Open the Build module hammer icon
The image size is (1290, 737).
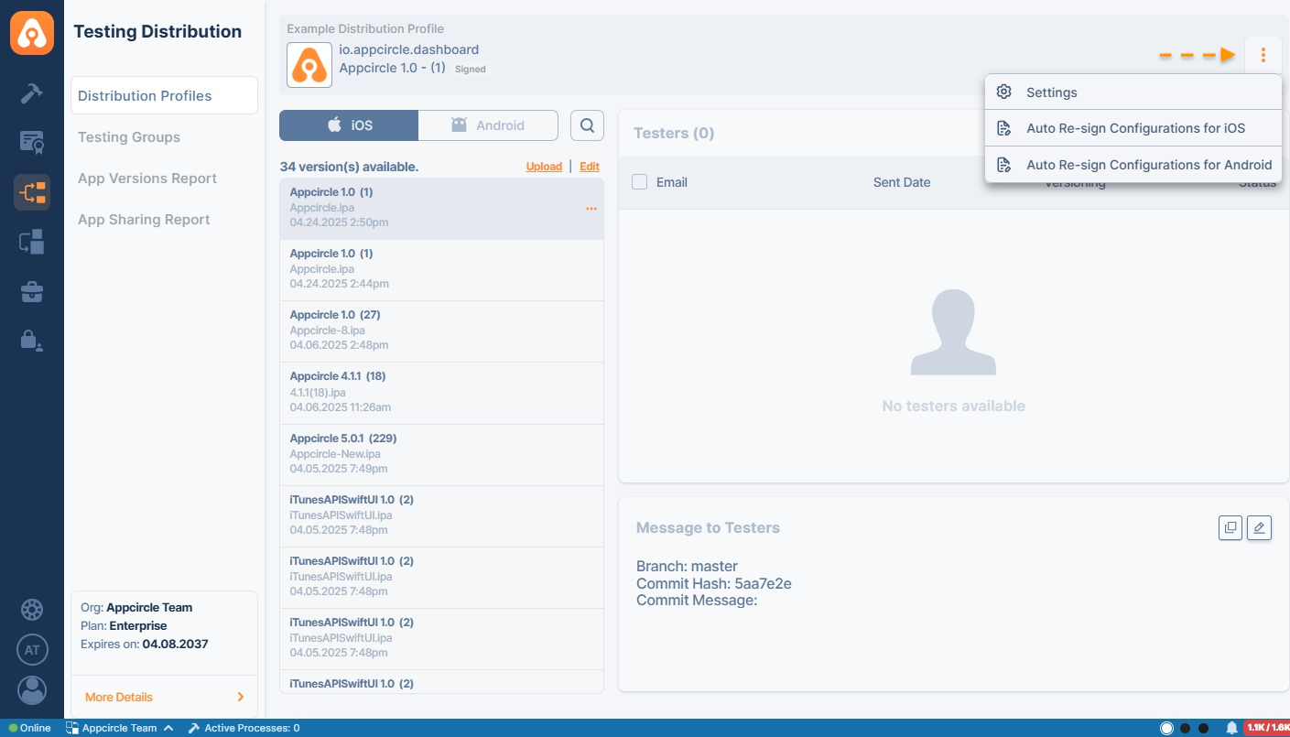(31, 92)
